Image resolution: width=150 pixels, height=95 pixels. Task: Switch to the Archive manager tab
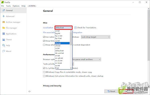point(13,22)
